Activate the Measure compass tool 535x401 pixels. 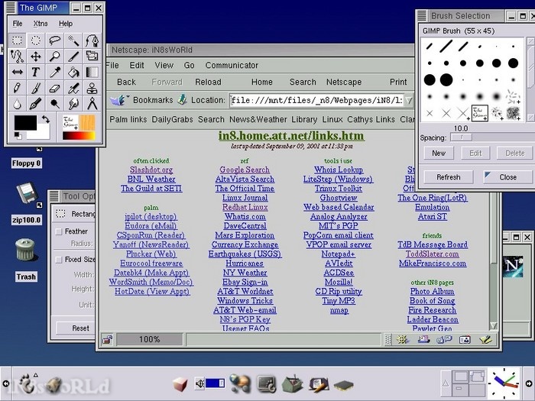tap(92, 103)
